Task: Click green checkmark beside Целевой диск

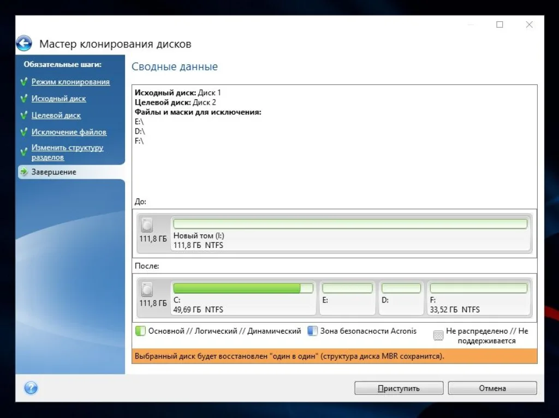Action: pyautogui.click(x=24, y=116)
